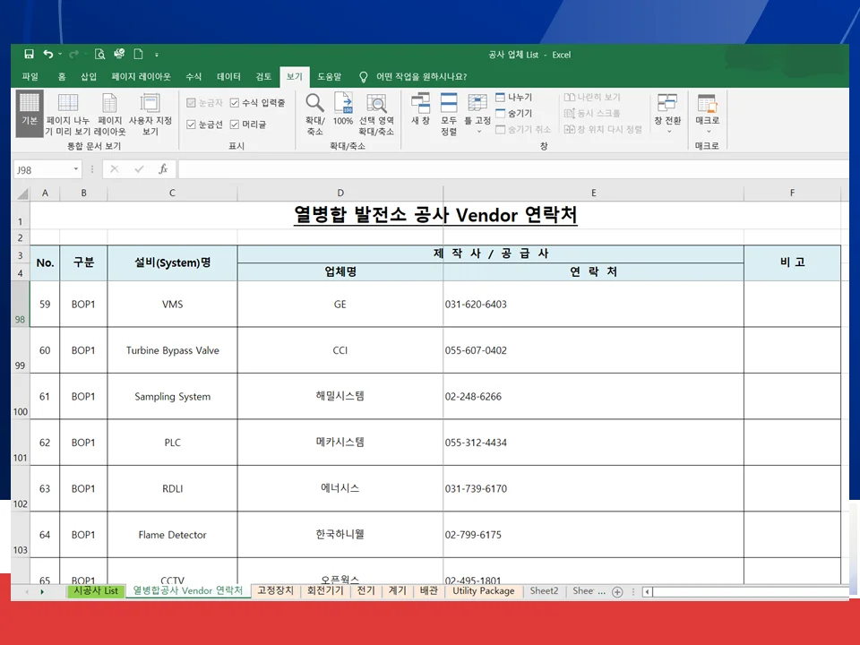
Task: Click the title 열병합 발전소 공사 Vendor 연락처
Action: (x=435, y=215)
